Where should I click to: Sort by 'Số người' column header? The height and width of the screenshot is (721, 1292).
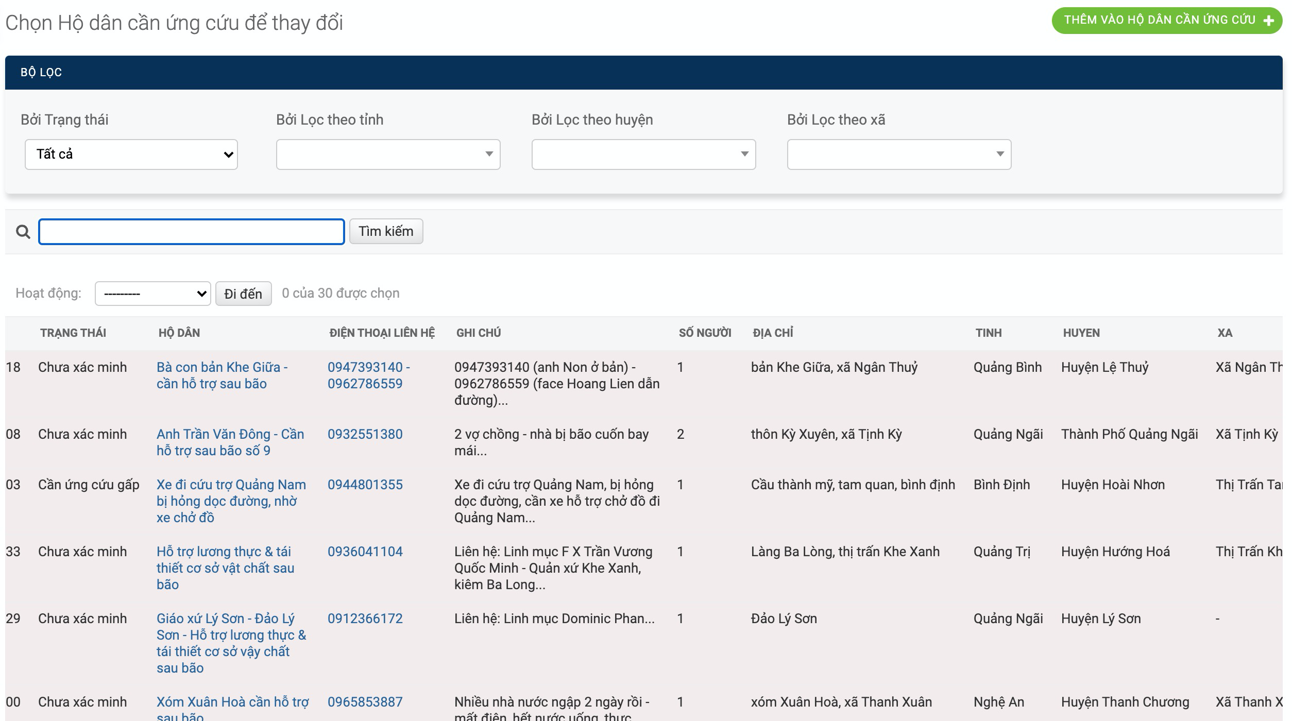pyautogui.click(x=705, y=333)
